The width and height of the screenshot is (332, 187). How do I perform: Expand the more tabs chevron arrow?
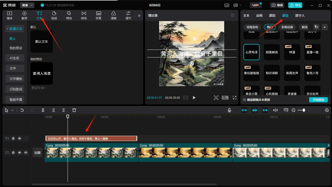pyautogui.click(x=139, y=16)
